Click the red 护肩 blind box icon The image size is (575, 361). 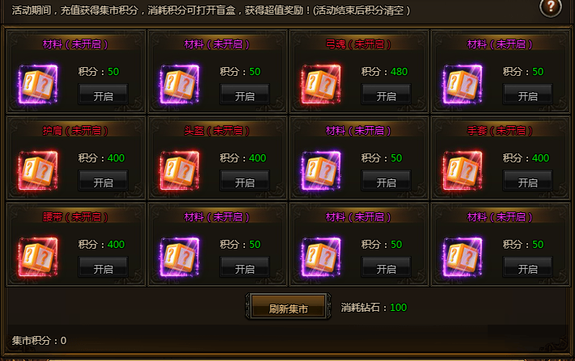pyautogui.click(x=38, y=170)
